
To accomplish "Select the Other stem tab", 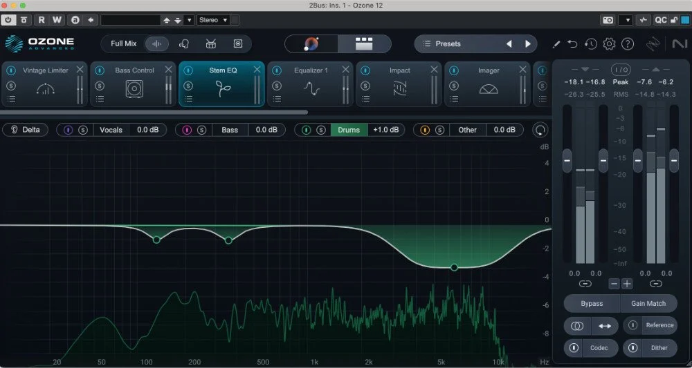I will coord(467,130).
